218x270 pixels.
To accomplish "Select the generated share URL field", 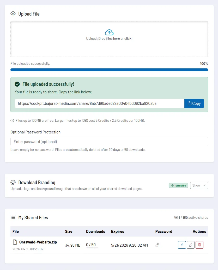I will pos(100,104).
